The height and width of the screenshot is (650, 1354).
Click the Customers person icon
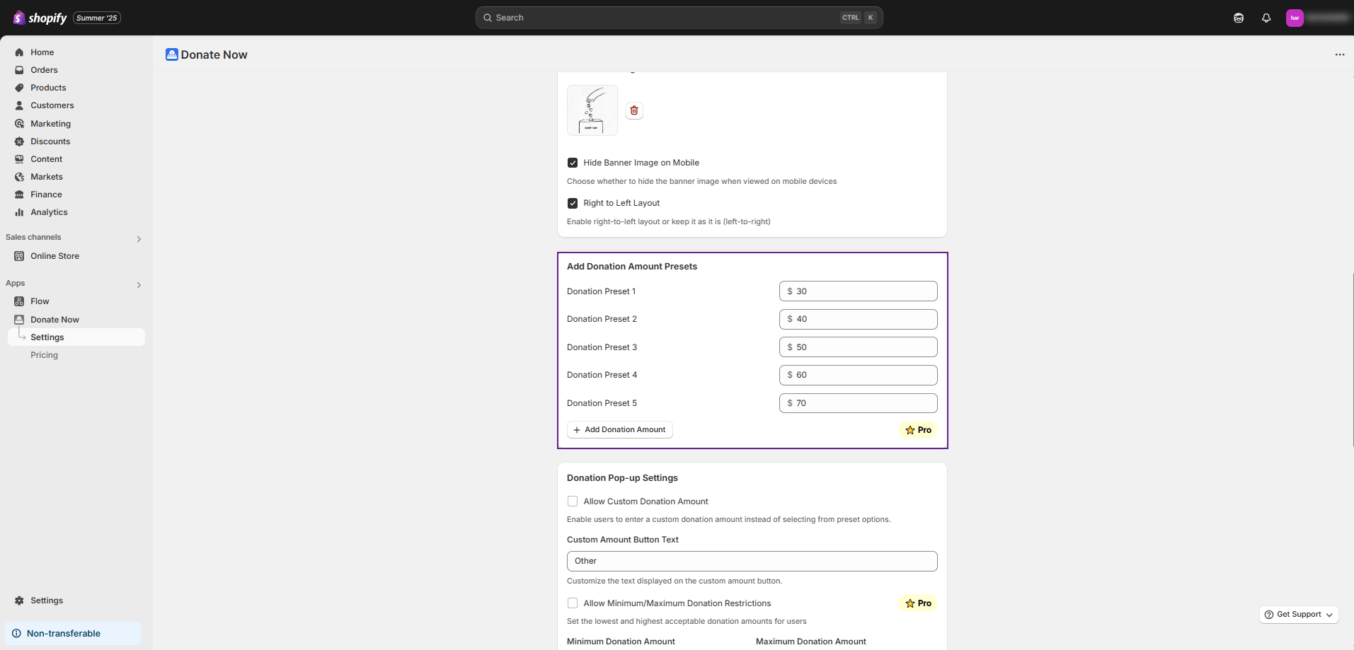[x=19, y=105]
